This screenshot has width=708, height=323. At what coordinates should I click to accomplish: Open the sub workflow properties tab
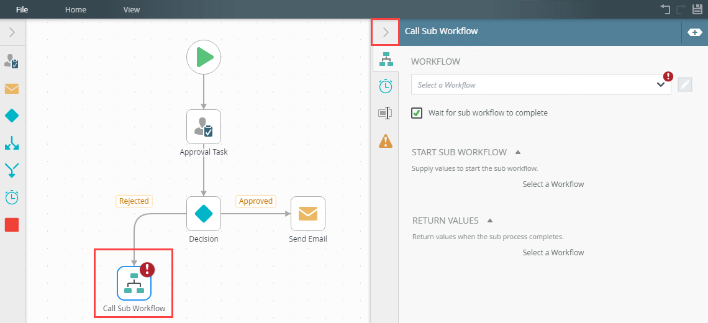[x=386, y=59]
